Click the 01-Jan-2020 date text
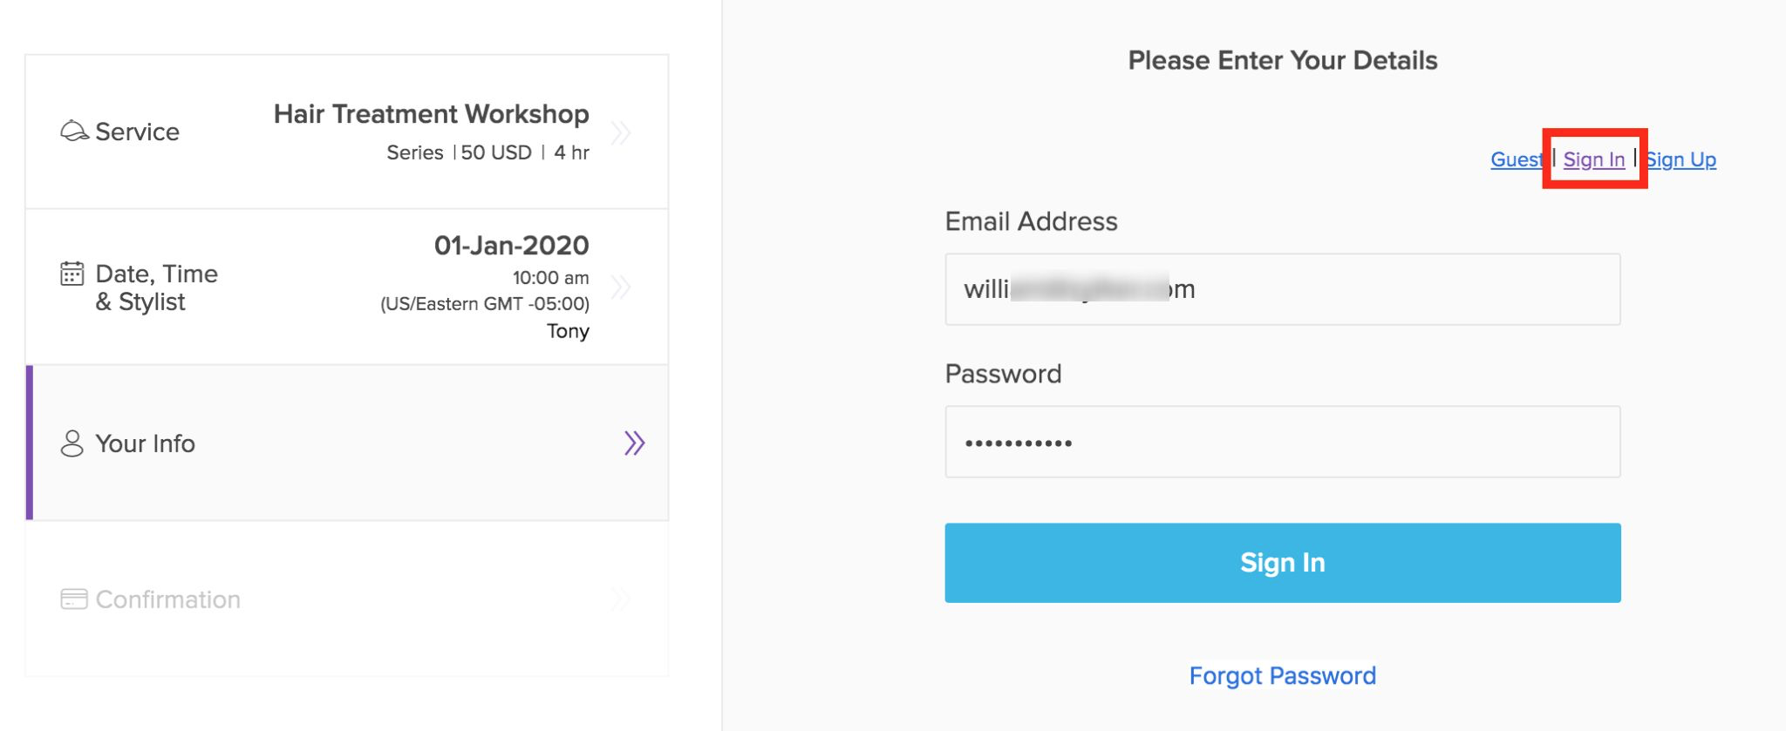 [x=511, y=246]
